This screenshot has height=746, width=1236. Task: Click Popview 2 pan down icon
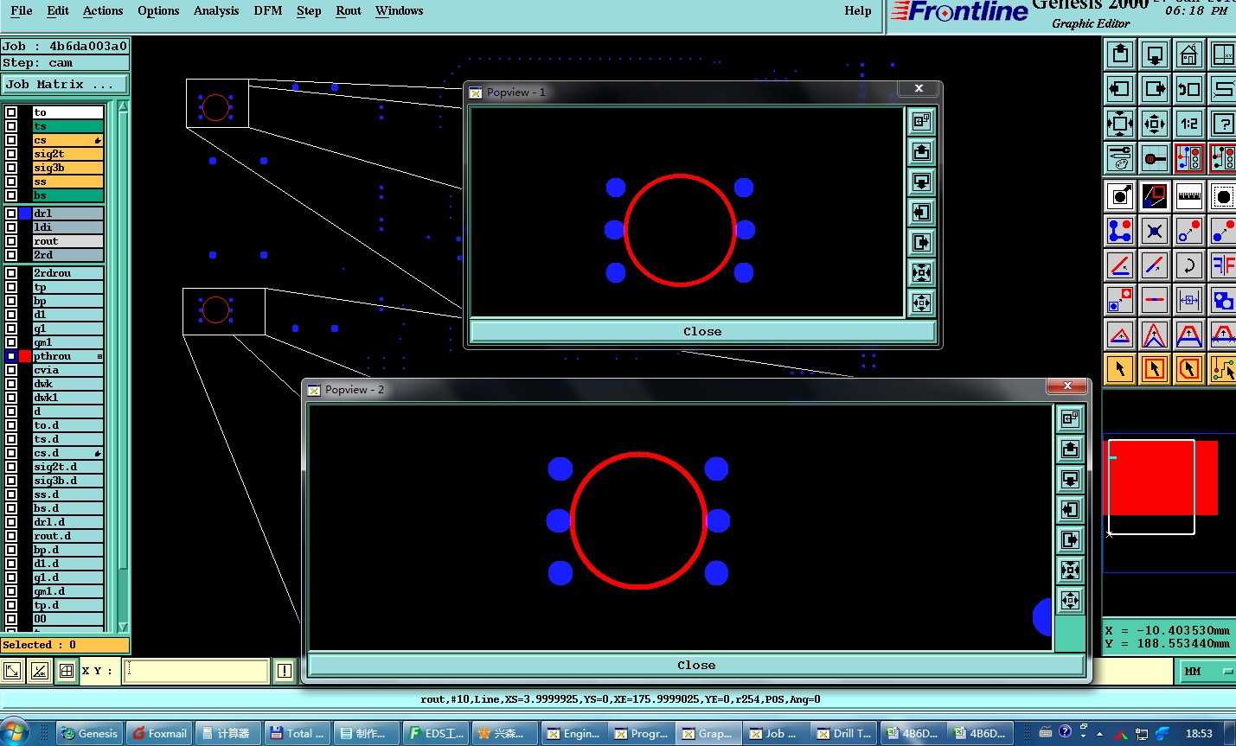tap(1070, 480)
